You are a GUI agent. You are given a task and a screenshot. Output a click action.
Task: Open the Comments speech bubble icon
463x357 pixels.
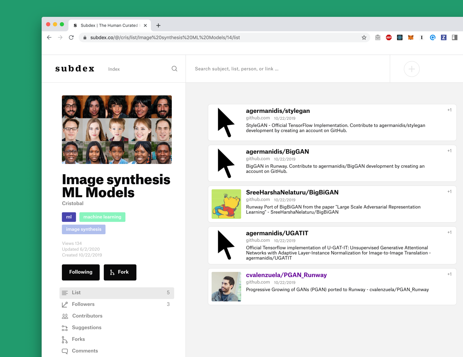click(65, 351)
